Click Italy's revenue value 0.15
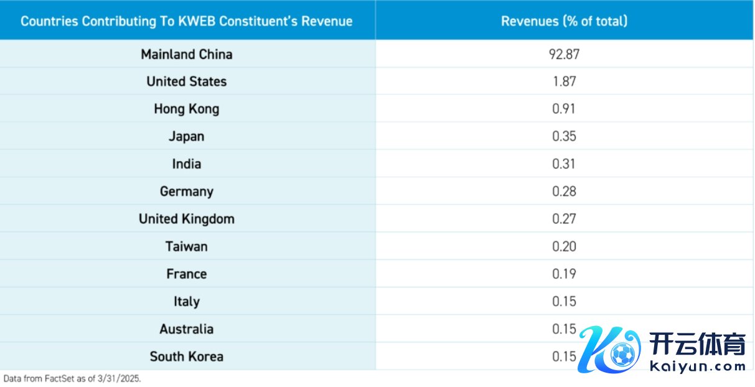The image size is (755, 387). (x=564, y=301)
